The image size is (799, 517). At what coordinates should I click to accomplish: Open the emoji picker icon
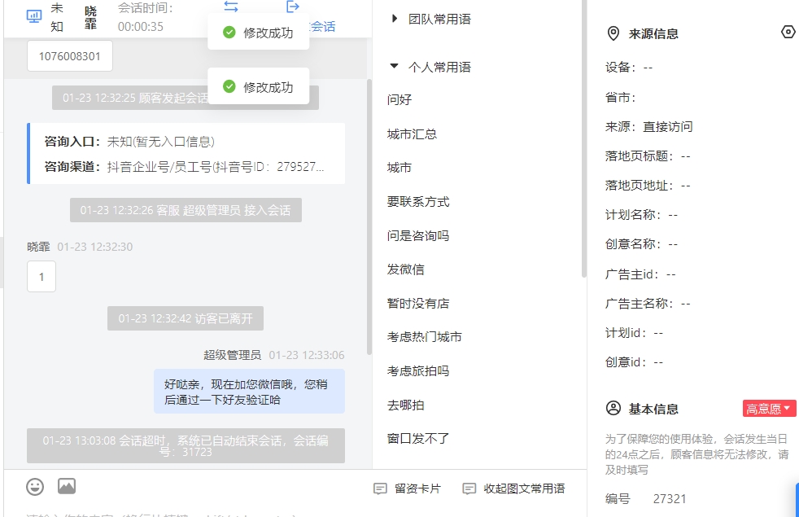[35, 486]
